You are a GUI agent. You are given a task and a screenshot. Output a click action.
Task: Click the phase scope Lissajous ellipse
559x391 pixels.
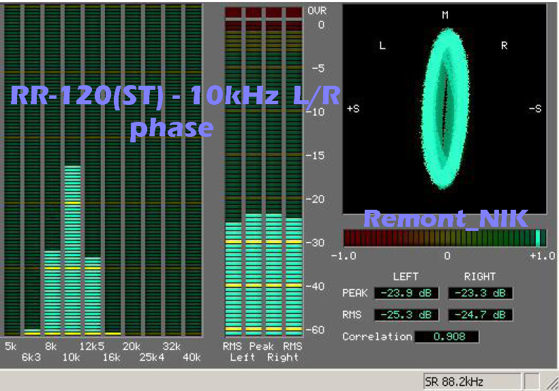[x=445, y=109]
